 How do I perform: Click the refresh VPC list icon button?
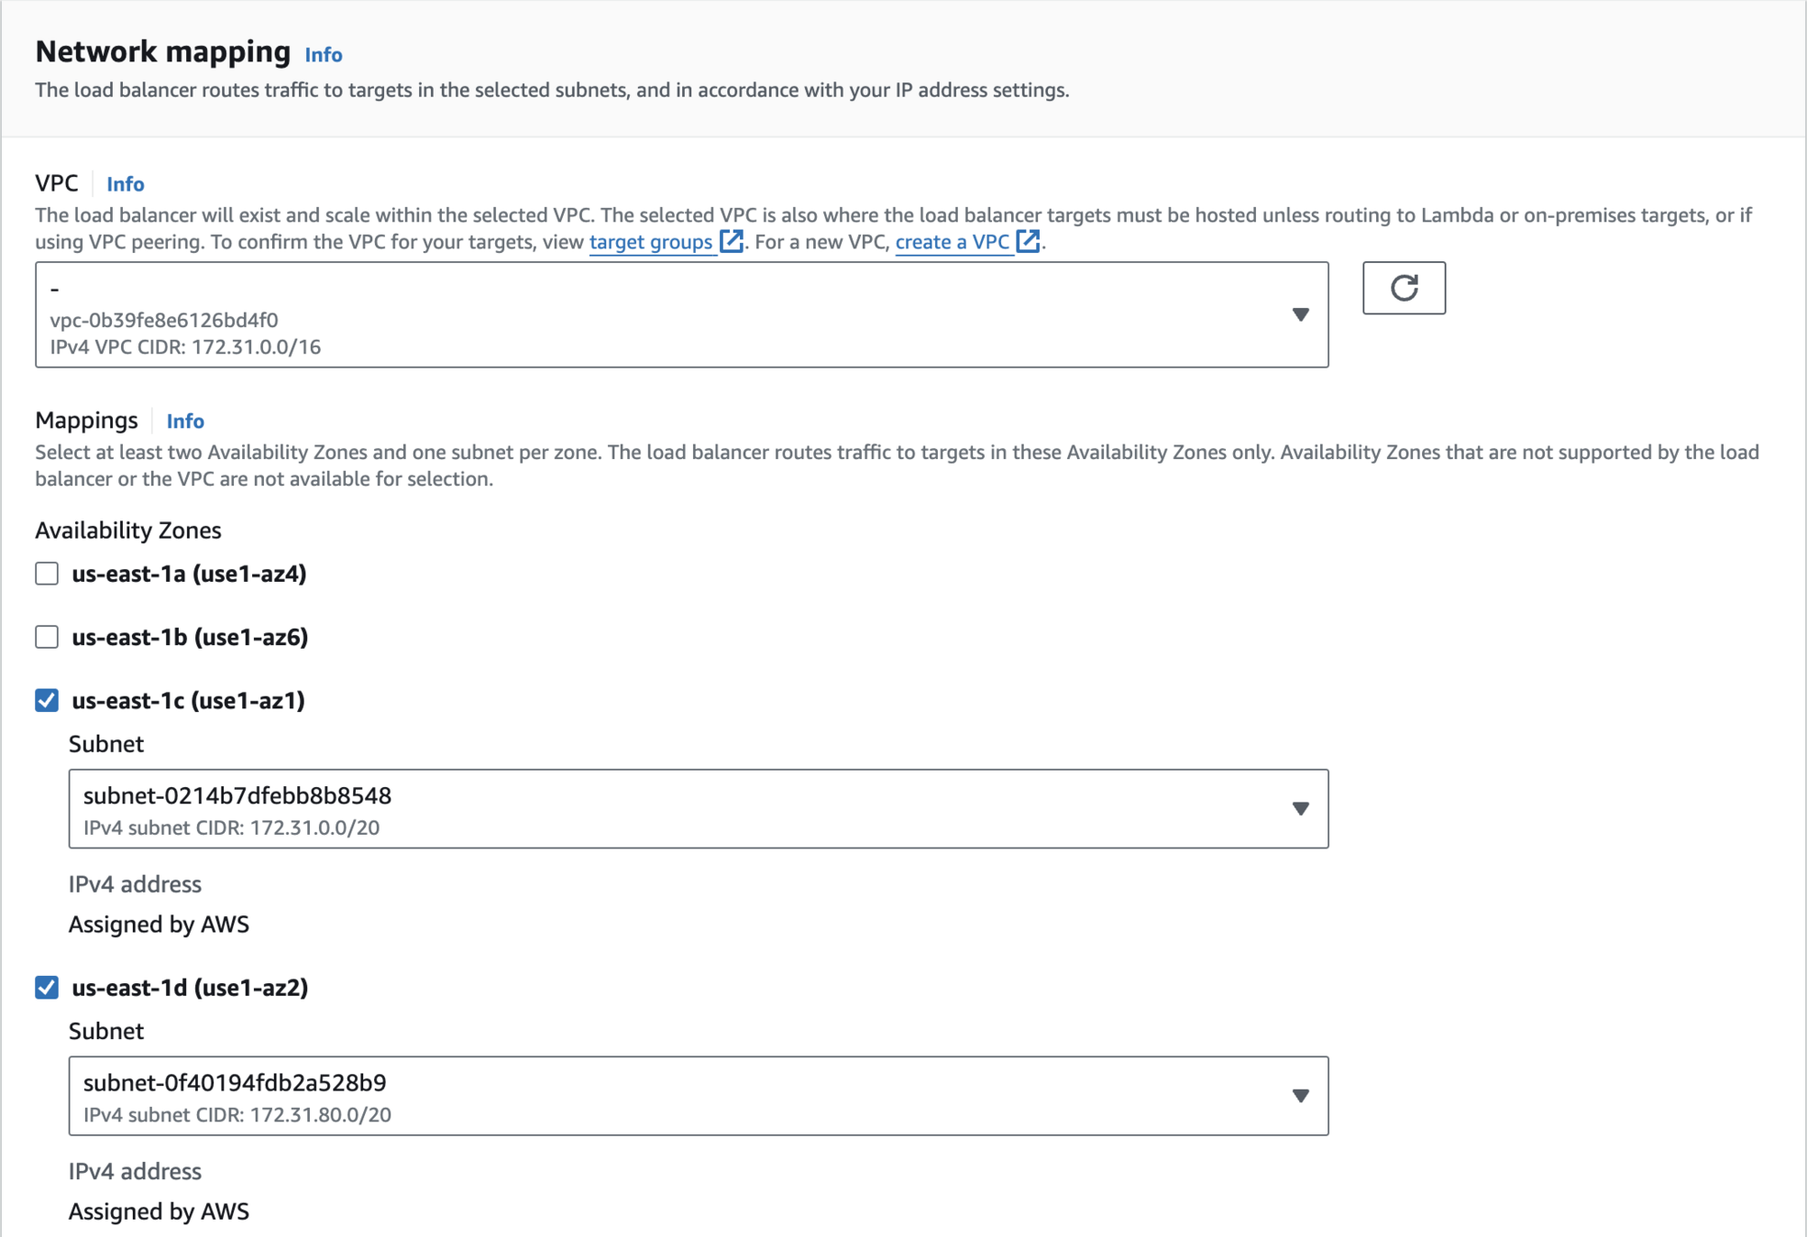(x=1403, y=289)
